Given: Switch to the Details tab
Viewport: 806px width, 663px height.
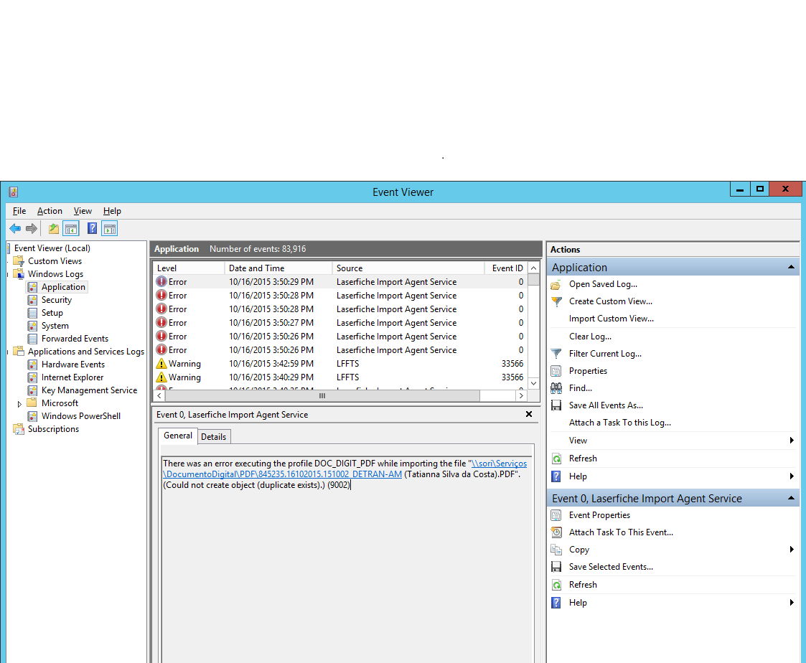Looking at the screenshot, I should click(213, 436).
